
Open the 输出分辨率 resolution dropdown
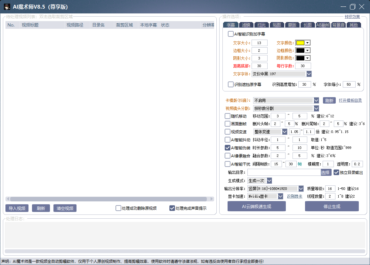301,189
